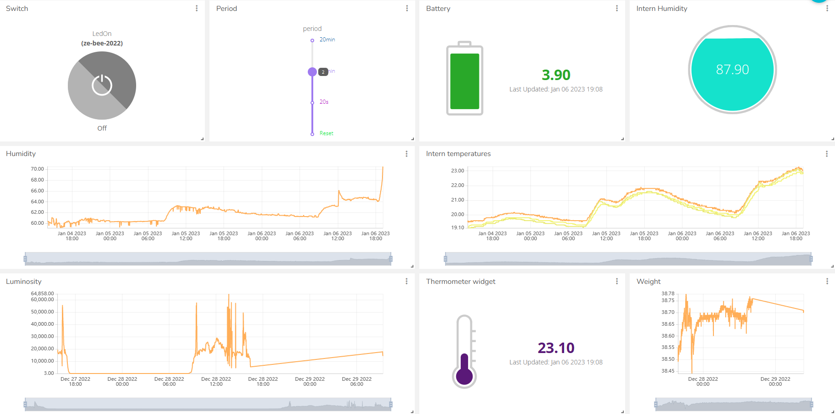Image resolution: width=835 pixels, height=414 pixels.
Task: Click the Thermometer Last Updated timestamp
Action: pyautogui.click(x=556, y=362)
